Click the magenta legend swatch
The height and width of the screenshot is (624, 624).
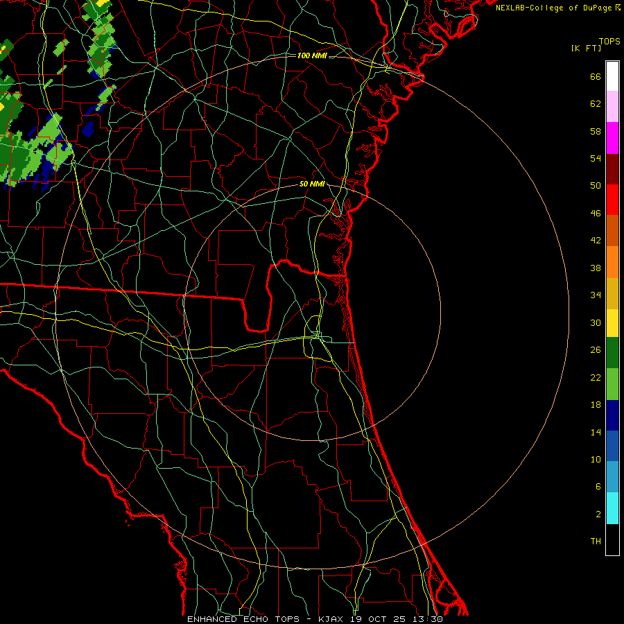[612, 138]
